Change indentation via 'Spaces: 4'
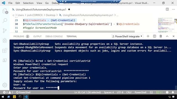177x99 pixels. (109, 92)
